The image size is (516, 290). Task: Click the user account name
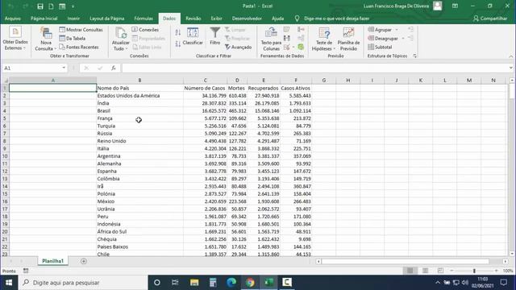396,6
